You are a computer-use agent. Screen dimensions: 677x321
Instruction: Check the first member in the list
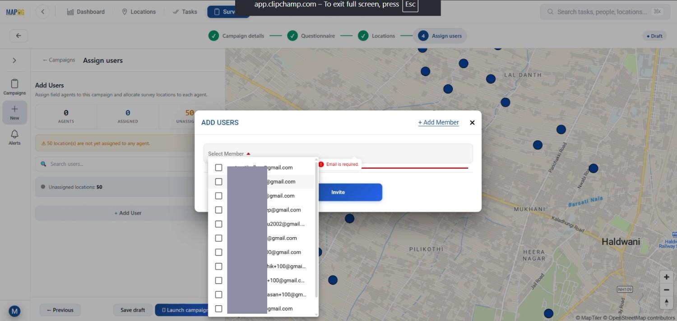(x=218, y=167)
